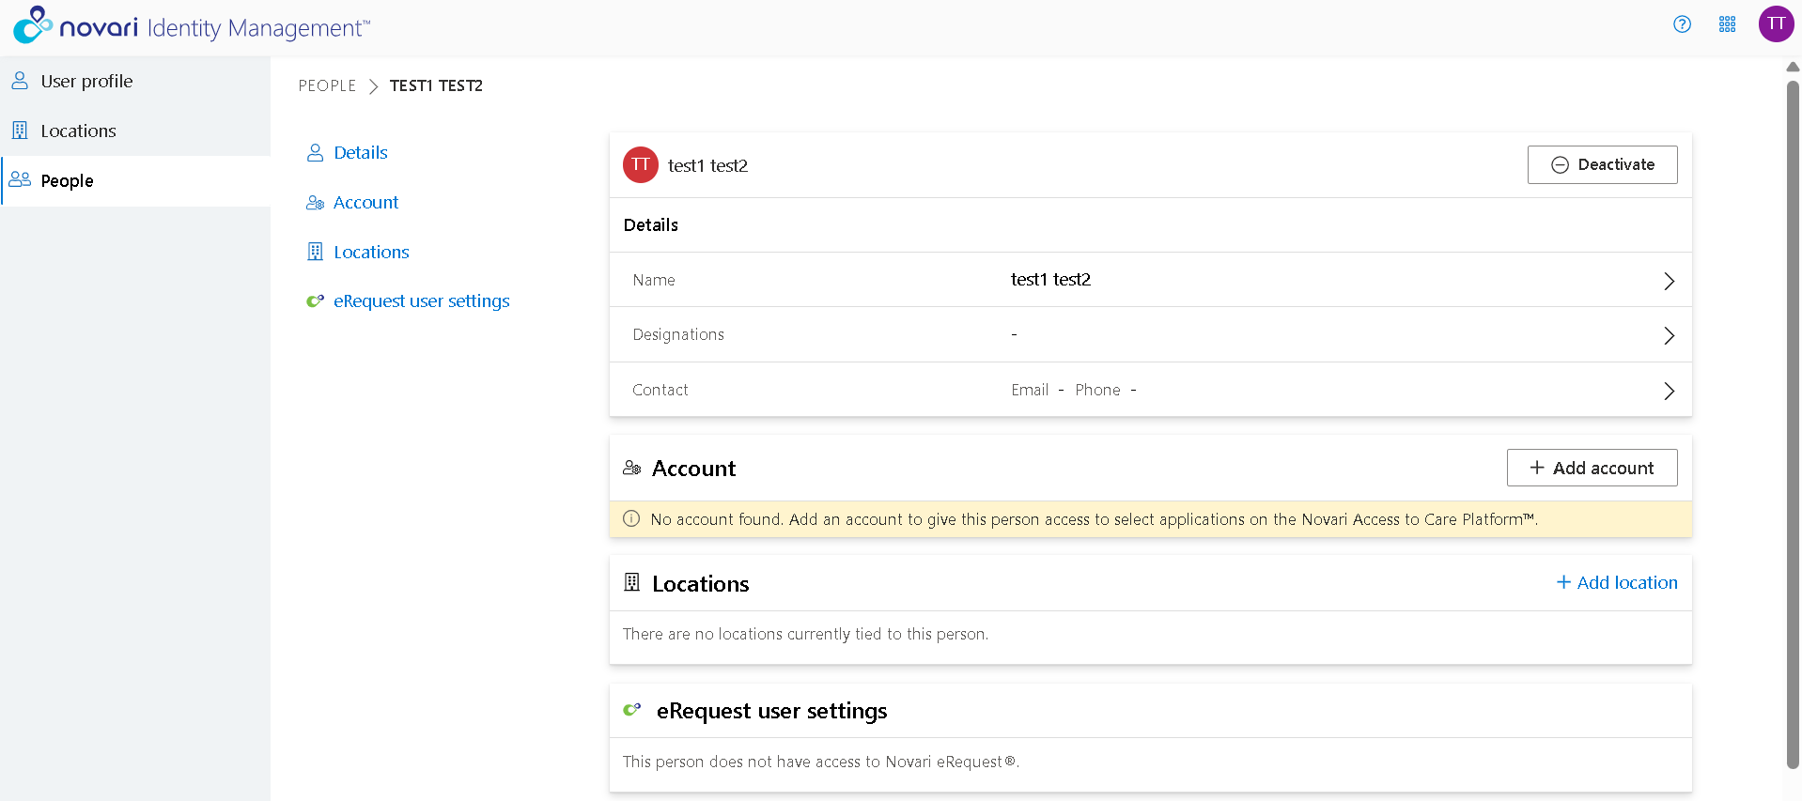Viewport: 1802px width, 801px height.
Task: Open the TT user avatar menu
Action: [x=1776, y=24]
